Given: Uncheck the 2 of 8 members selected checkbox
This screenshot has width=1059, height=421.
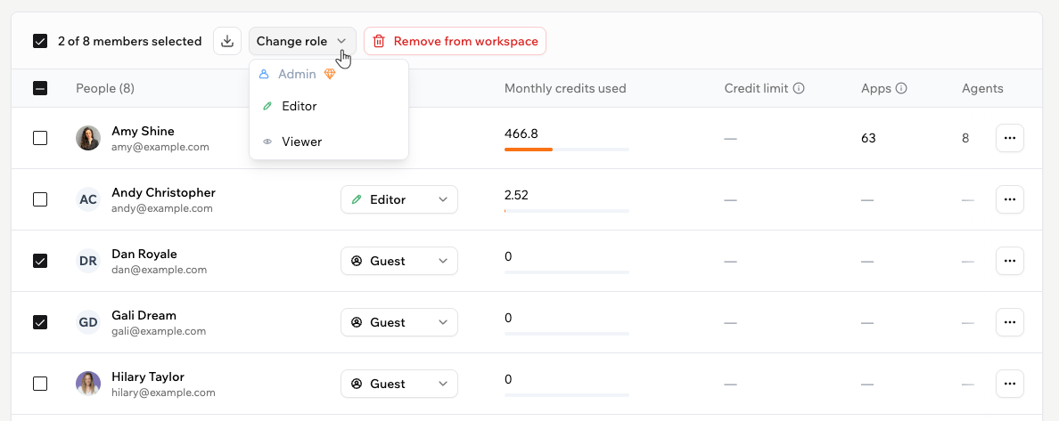Looking at the screenshot, I should 40,41.
